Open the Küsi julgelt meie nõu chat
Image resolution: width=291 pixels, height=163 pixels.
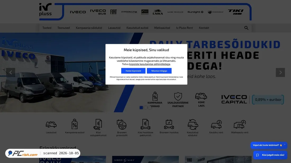tap(270, 155)
